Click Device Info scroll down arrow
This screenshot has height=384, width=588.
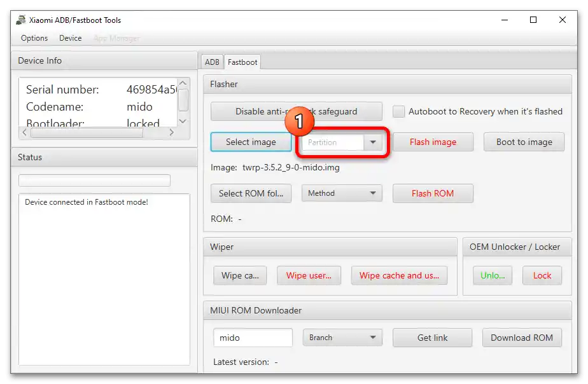pyautogui.click(x=183, y=121)
